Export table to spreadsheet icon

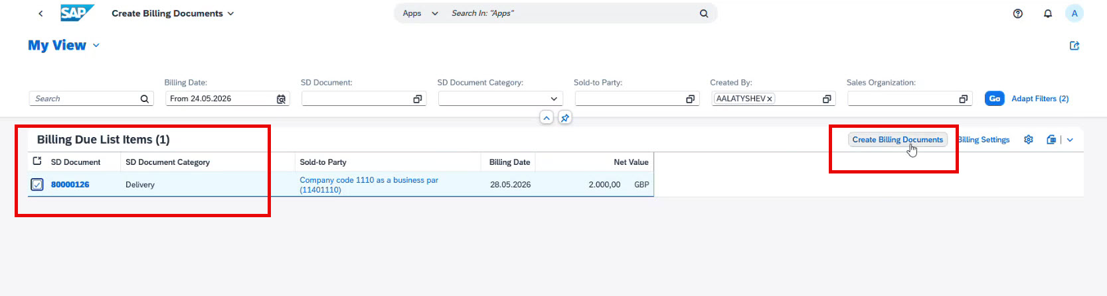(x=1051, y=140)
